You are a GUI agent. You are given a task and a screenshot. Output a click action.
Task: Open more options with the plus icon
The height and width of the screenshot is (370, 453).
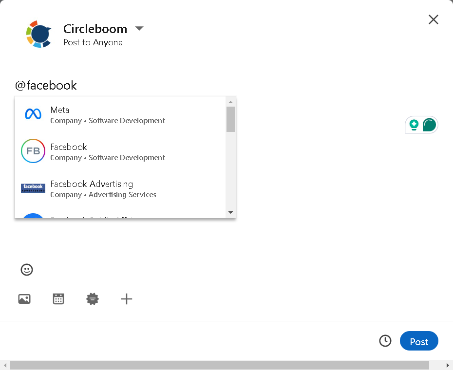tap(127, 299)
